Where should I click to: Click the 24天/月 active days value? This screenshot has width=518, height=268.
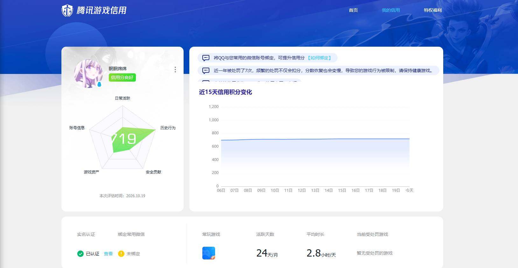point(267,253)
